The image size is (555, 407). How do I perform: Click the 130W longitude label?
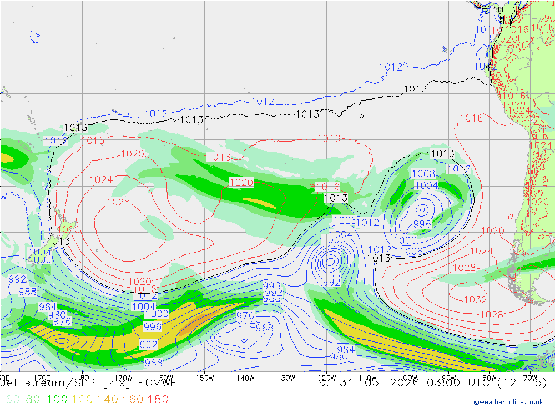click(x=286, y=378)
